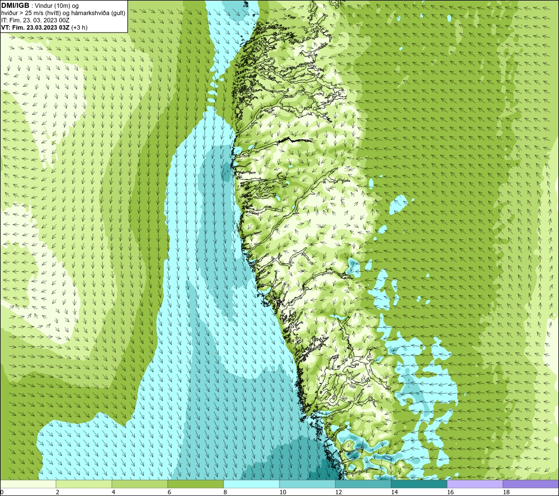Pick the medium green 4–6 m/s color swatch
The image size is (559, 496).
coord(140,484)
